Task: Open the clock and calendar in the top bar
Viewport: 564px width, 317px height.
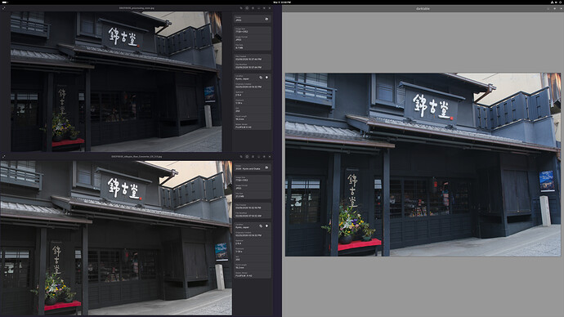Action: click(x=282, y=2)
